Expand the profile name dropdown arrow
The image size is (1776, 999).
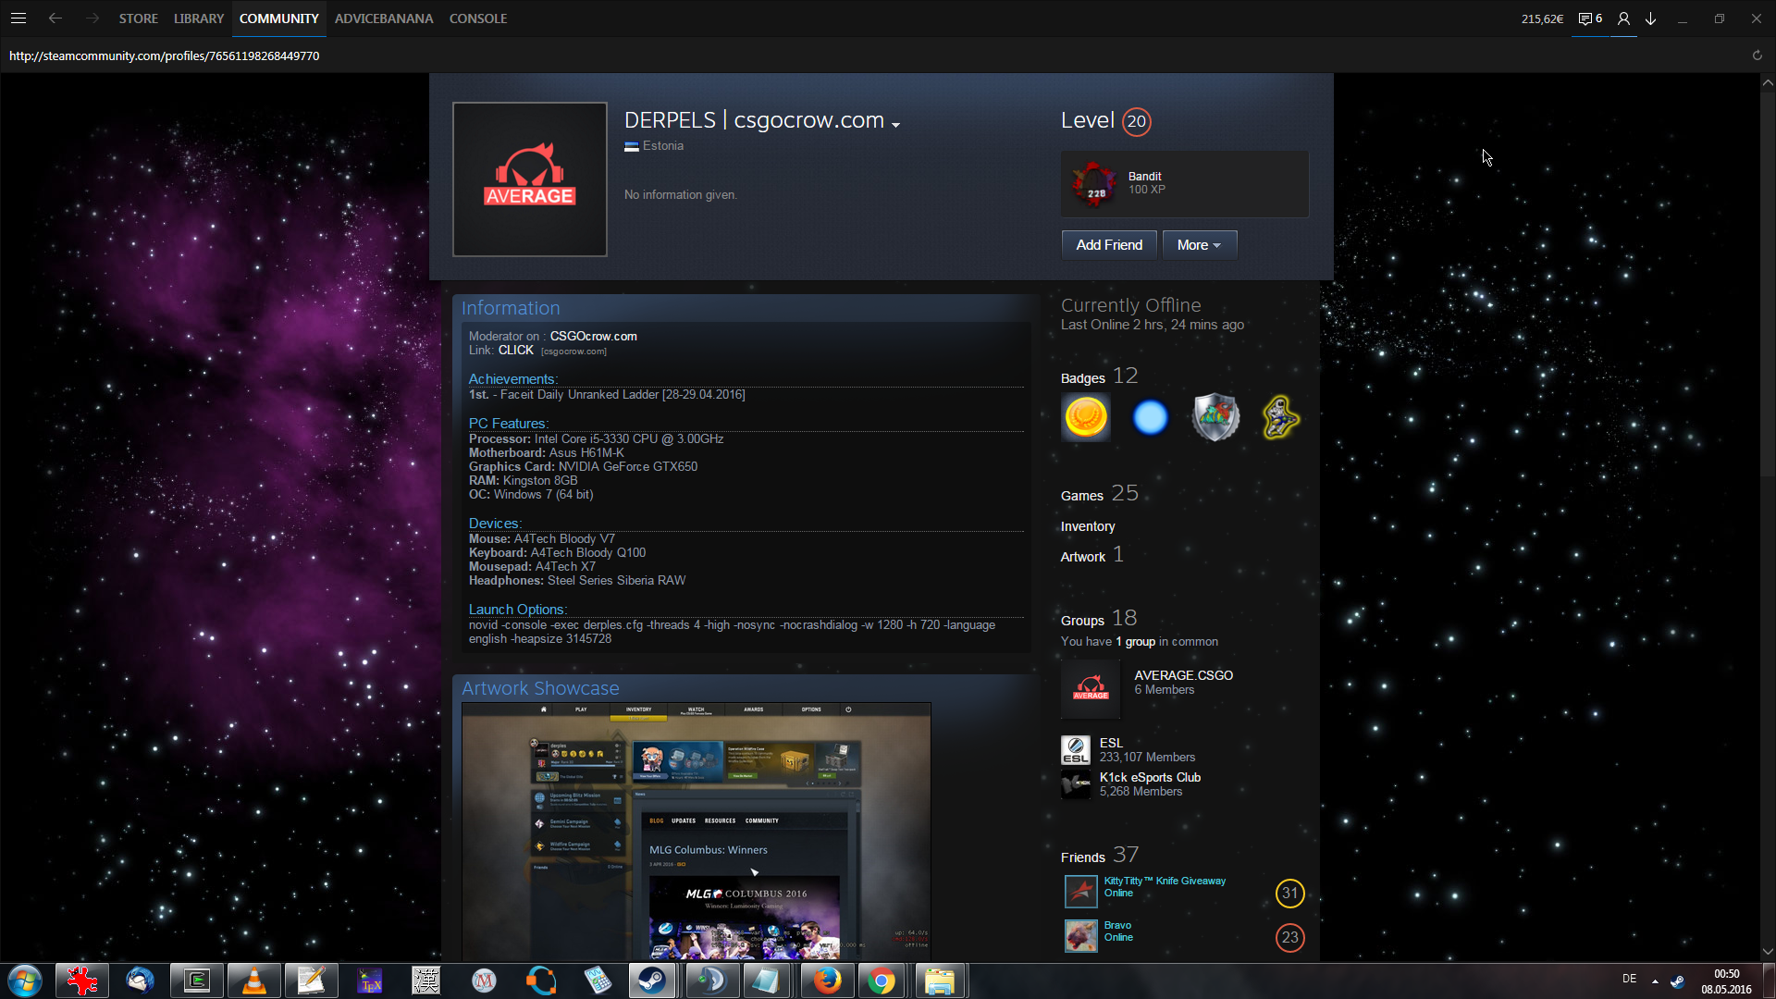[895, 124]
